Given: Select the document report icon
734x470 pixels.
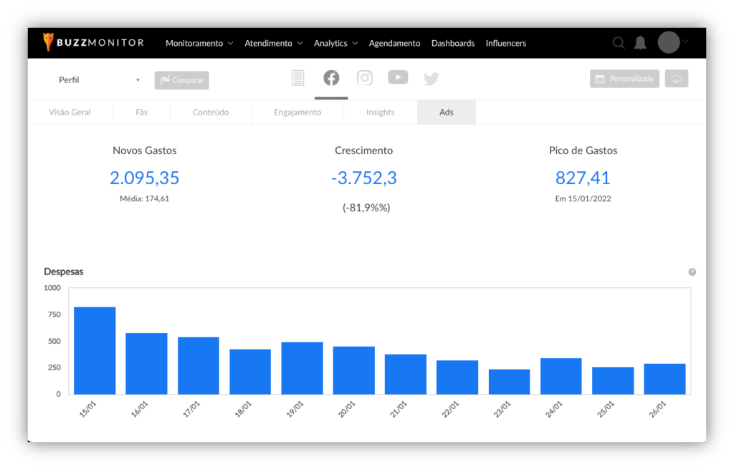Looking at the screenshot, I should coord(298,78).
